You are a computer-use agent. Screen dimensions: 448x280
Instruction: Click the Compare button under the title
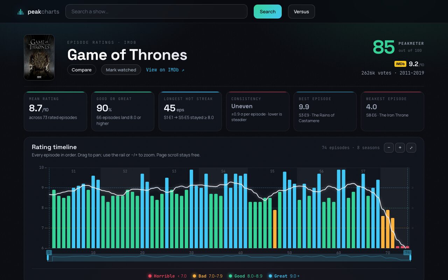pyautogui.click(x=82, y=70)
